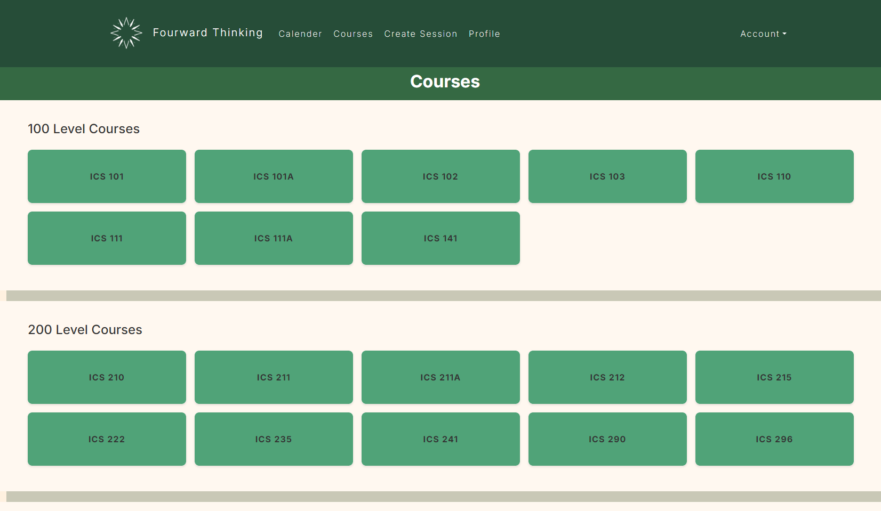Navigate to the Courses page

click(x=353, y=34)
